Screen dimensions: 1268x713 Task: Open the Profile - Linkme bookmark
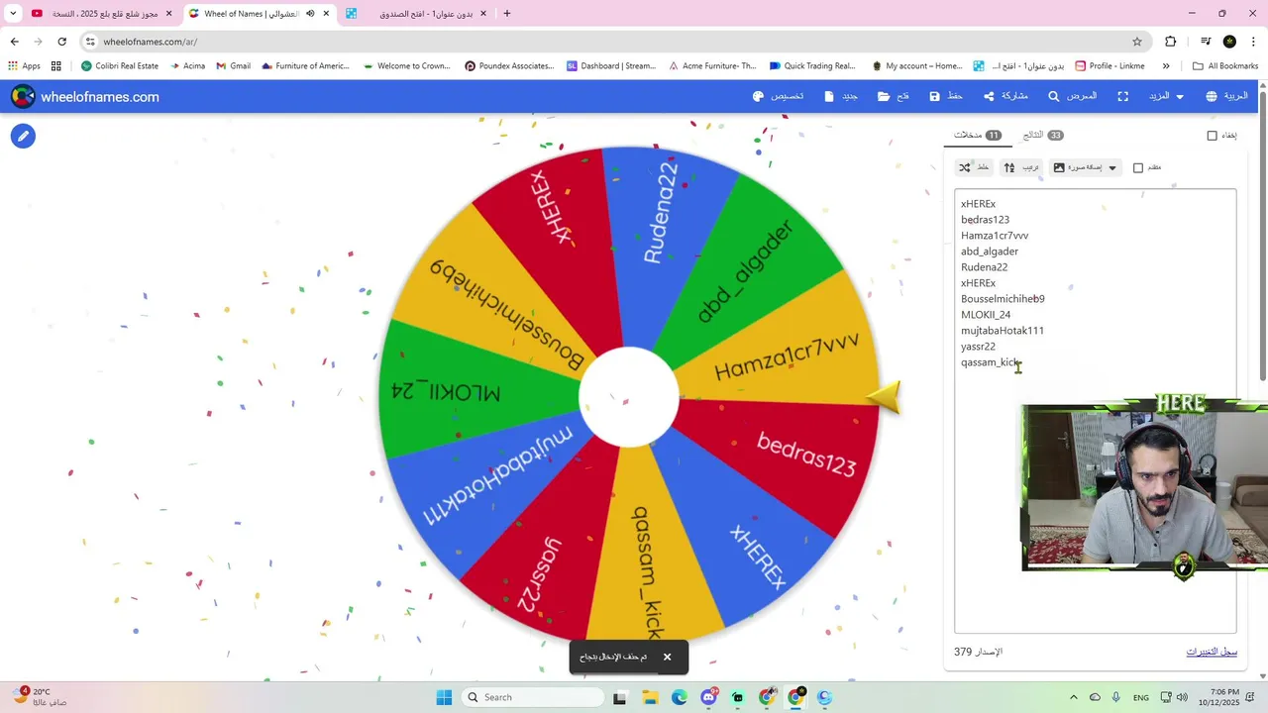tap(1109, 66)
